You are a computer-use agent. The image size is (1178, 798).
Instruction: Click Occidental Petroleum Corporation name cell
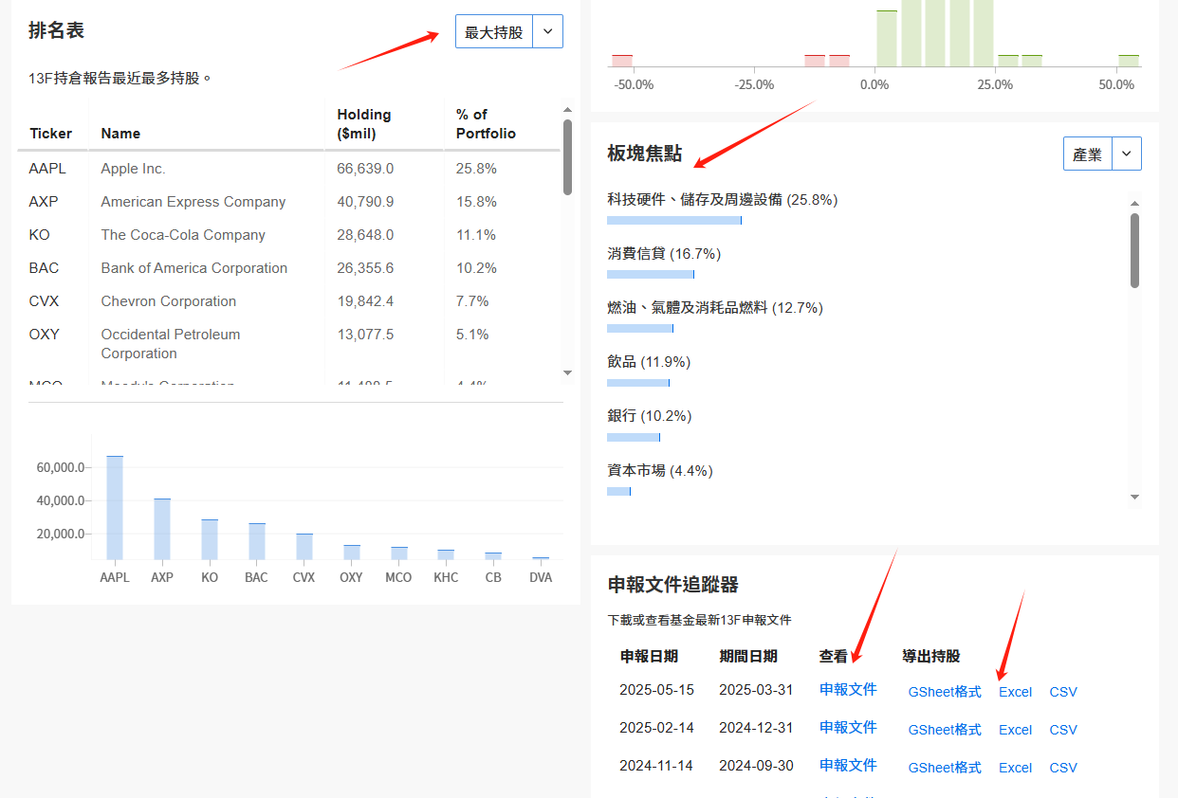click(x=171, y=344)
